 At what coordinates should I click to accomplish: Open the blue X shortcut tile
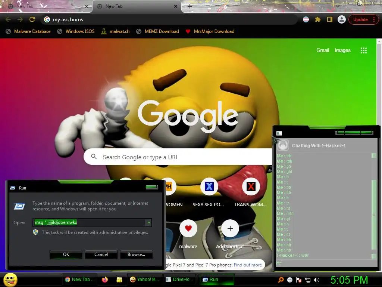click(209, 186)
